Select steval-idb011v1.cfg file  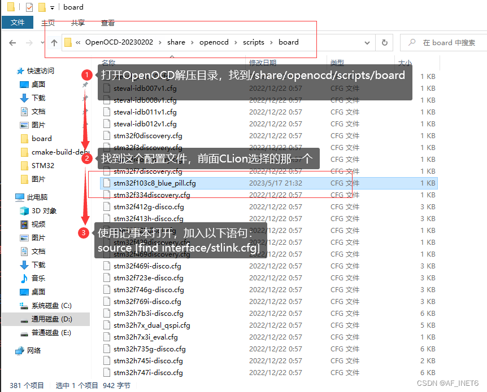269,112
